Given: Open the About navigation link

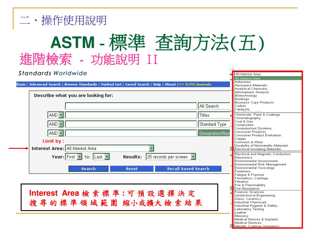Looking at the screenshot, I should [x=170, y=85].
